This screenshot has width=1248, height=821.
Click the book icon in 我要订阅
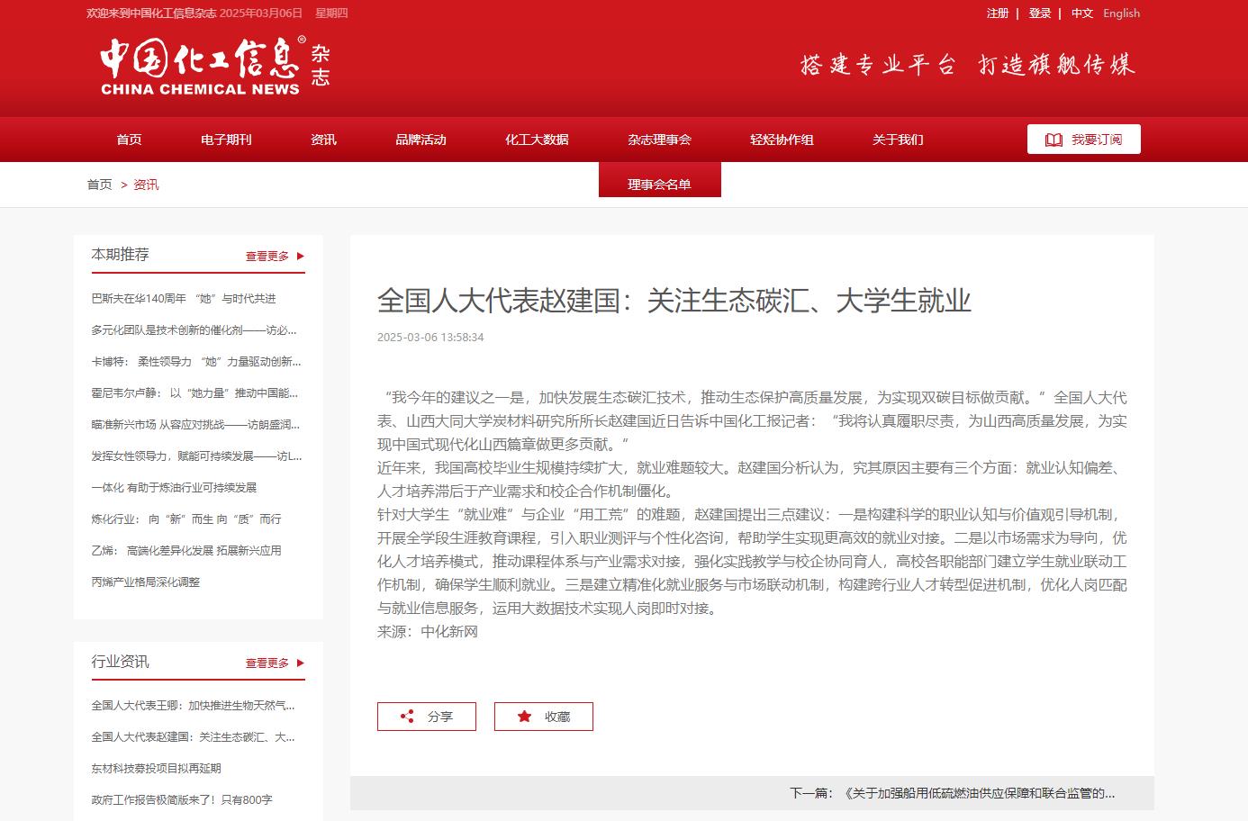pos(1054,140)
